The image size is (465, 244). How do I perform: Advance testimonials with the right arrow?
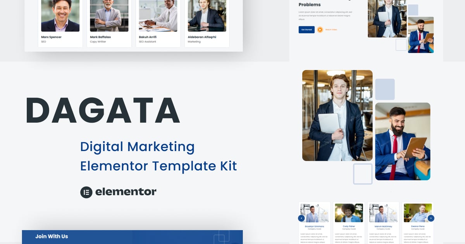tap(431, 218)
